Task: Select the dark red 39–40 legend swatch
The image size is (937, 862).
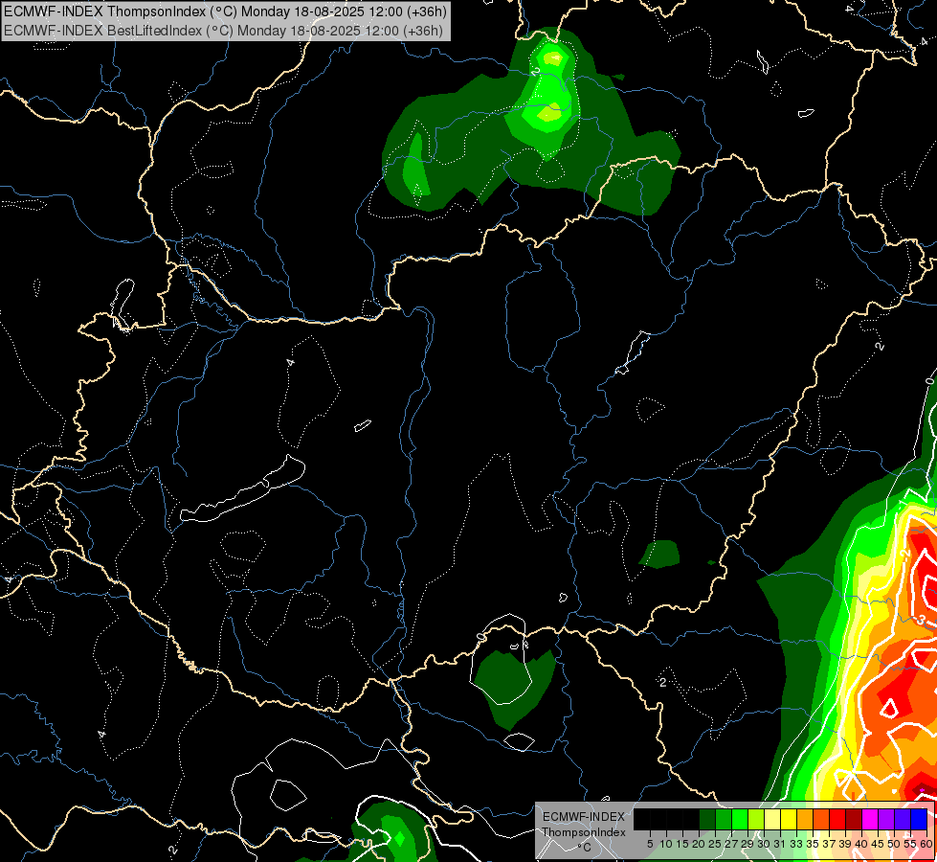Action: (854, 819)
